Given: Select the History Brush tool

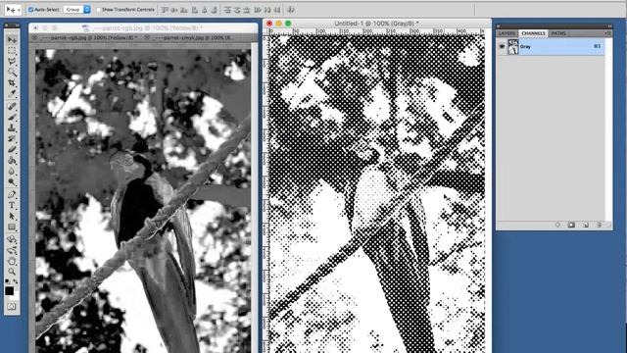Looking at the screenshot, I should point(12,139).
